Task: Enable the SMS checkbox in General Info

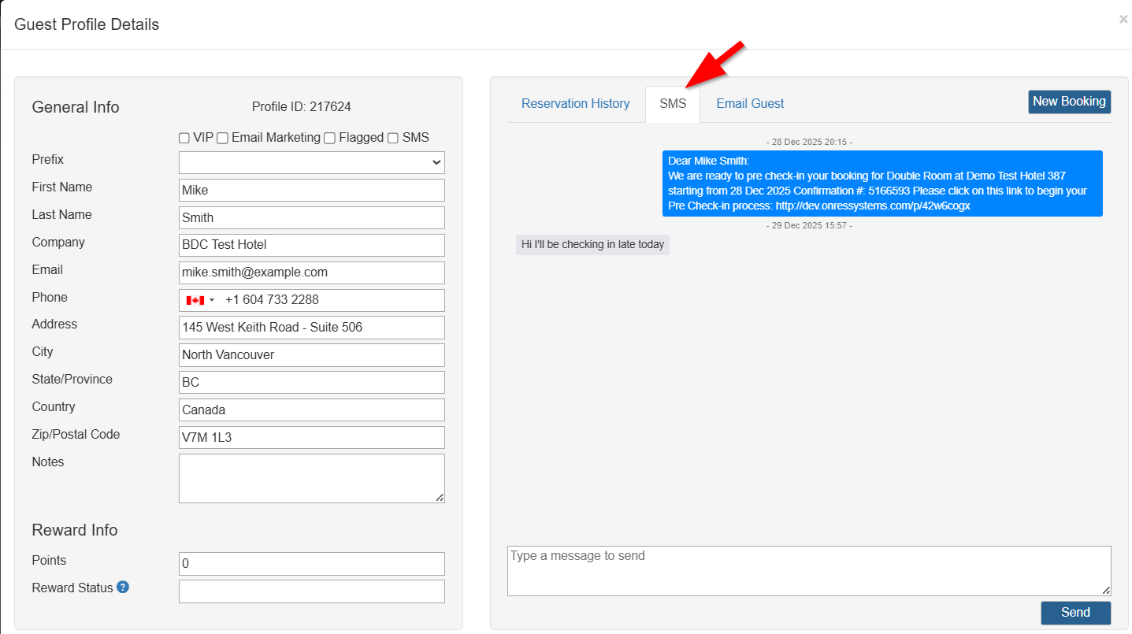Action: [393, 138]
